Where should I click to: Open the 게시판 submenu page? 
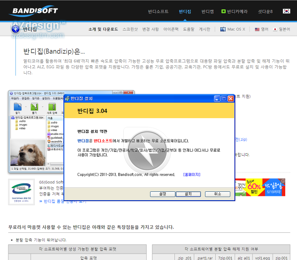point(204,29)
